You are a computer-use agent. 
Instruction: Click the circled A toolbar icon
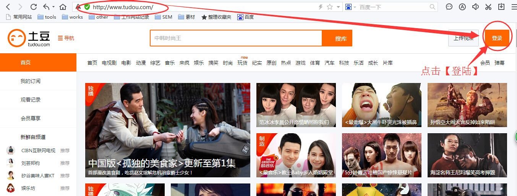(462, 7)
